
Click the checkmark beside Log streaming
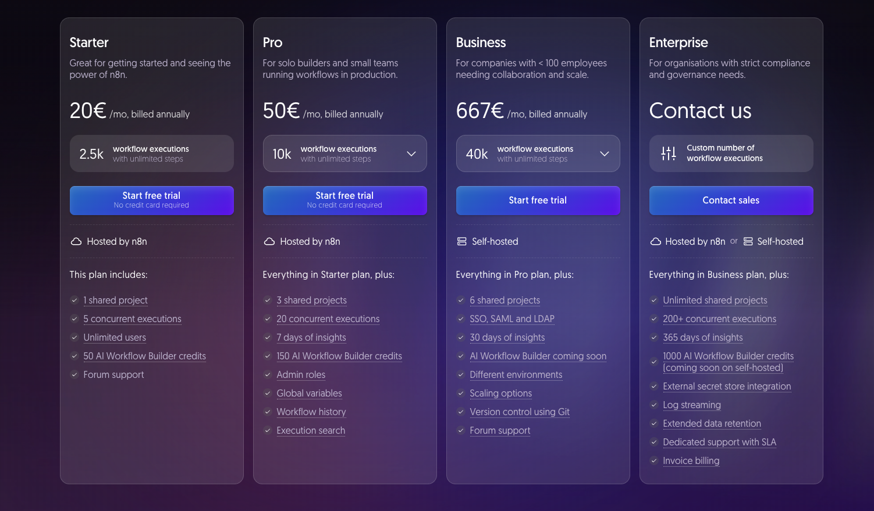tap(654, 405)
